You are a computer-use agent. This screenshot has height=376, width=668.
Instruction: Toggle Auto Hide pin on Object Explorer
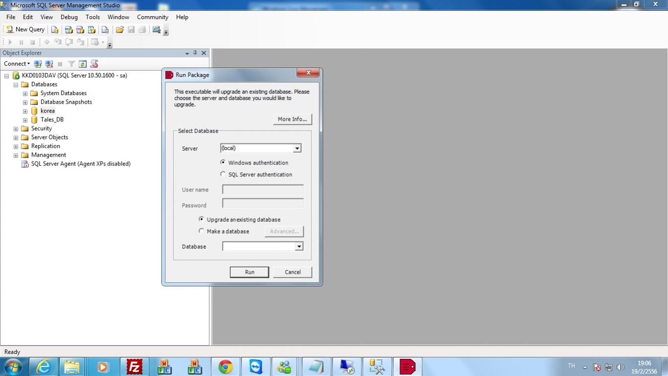click(x=195, y=53)
